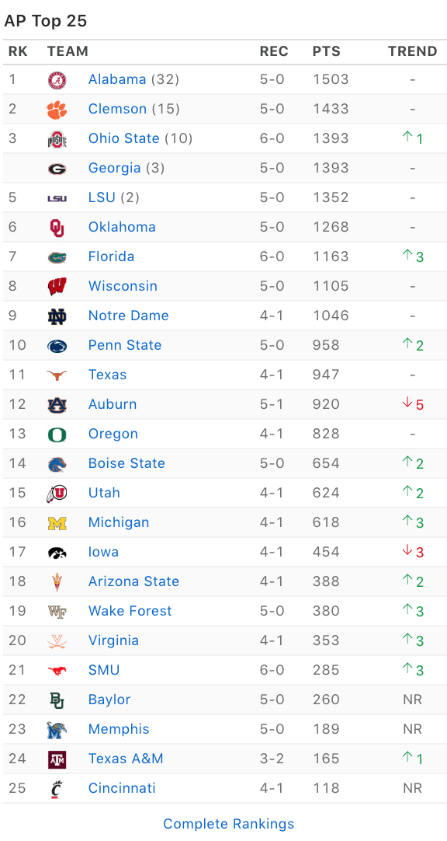Click the Alabama Crimson Tide logo
Screen dimensions: 447x841
pyautogui.click(x=57, y=79)
